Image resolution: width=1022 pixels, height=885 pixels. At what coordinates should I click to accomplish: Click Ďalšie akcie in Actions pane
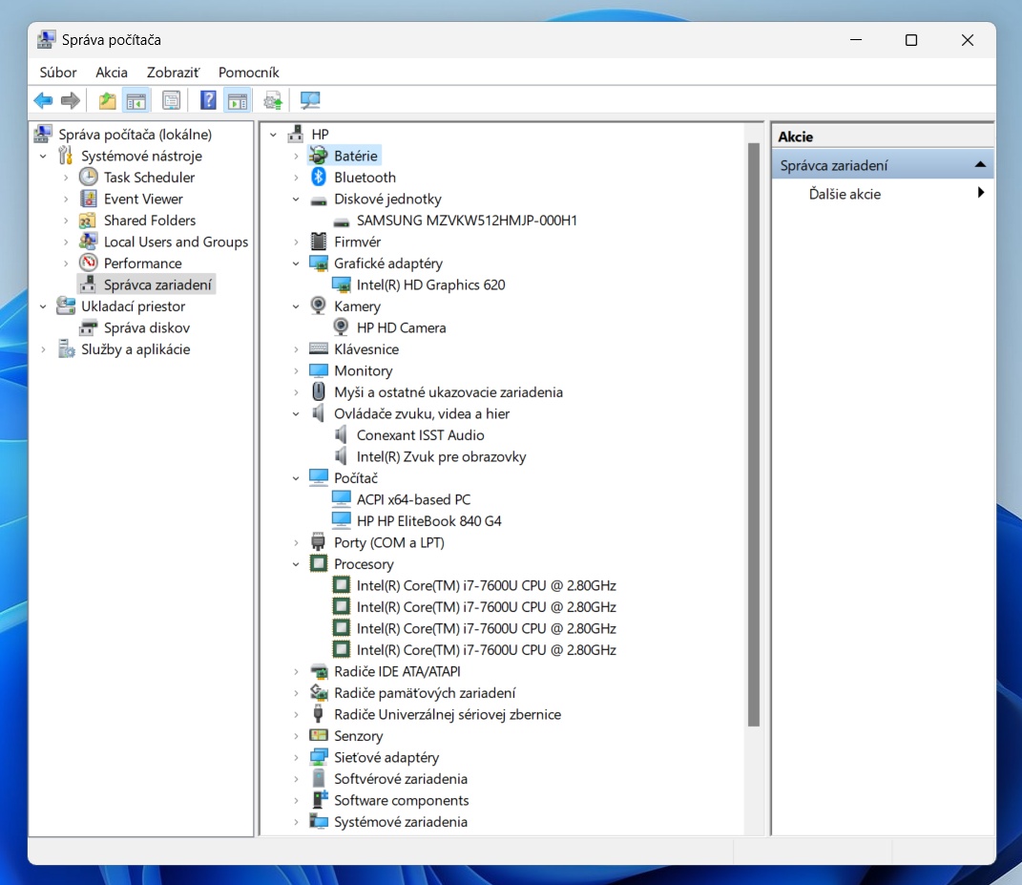pyautogui.click(x=845, y=194)
